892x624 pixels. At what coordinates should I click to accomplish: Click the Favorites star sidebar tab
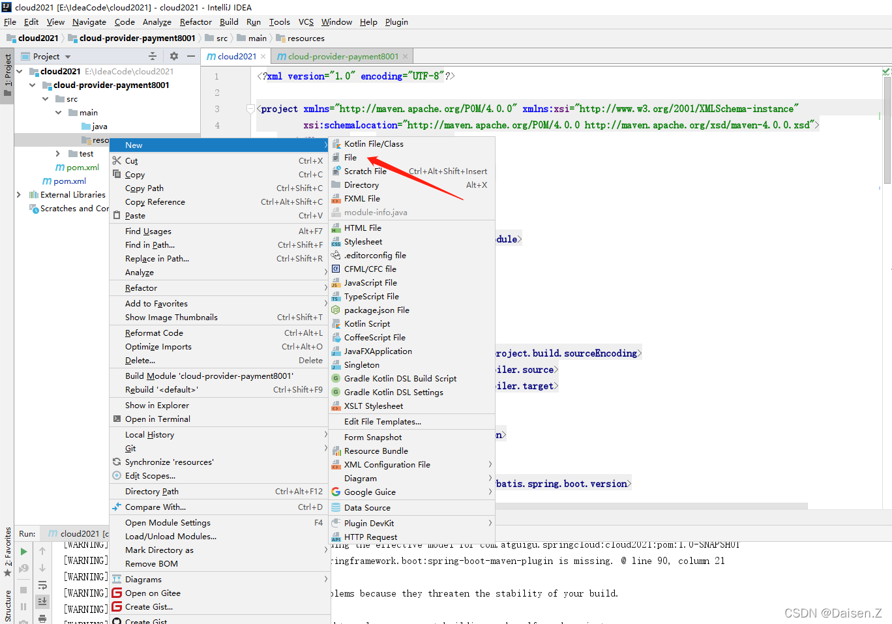pos(7,552)
